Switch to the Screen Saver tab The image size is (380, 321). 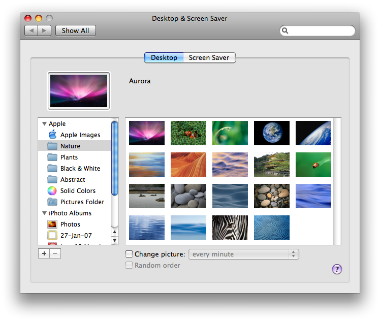[209, 57]
